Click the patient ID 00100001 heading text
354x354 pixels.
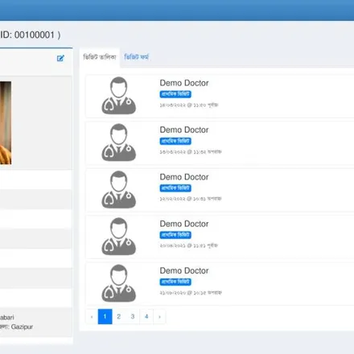(x=30, y=35)
